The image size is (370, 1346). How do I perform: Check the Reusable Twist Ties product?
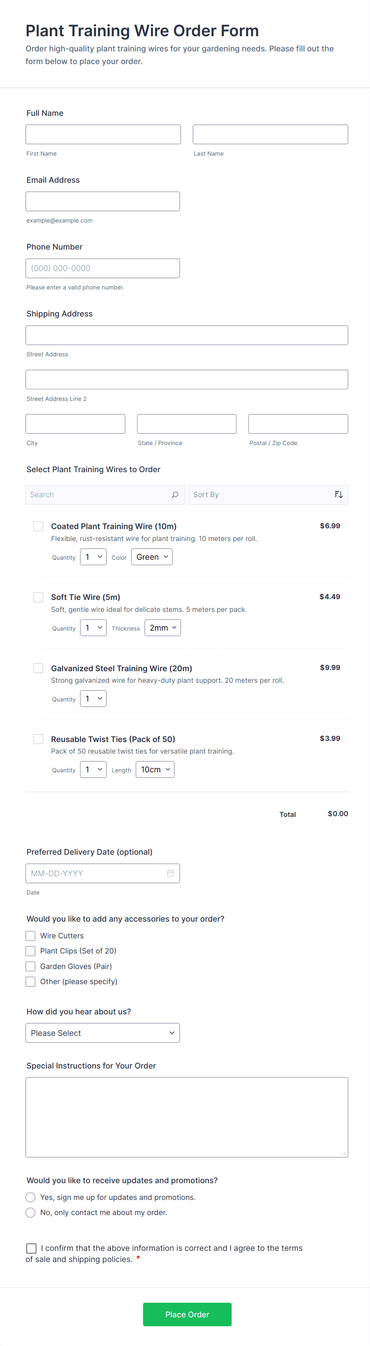coord(38,739)
